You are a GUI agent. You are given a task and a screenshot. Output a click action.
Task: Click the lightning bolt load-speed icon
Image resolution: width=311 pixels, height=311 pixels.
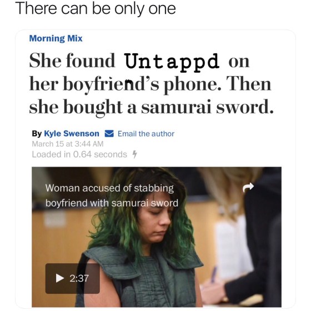point(134,154)
